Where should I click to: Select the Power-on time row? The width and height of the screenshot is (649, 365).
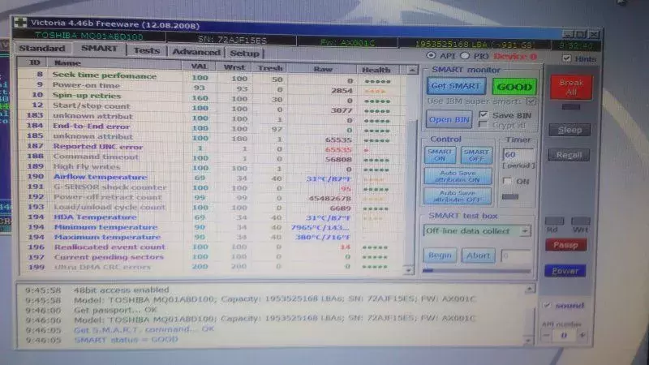point(212,88)
